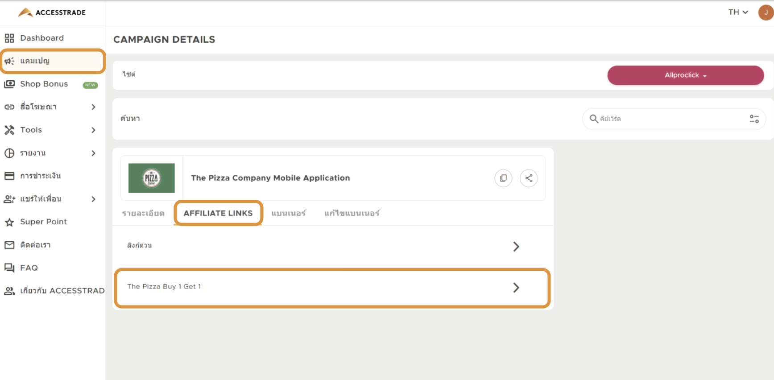Click the Shop Bonus money icon
774x380 pixels.
pyautogui.click(x=9, y=84)
